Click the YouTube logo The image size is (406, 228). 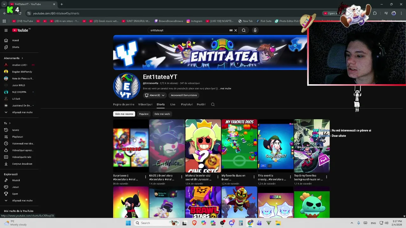coord(21,30)
